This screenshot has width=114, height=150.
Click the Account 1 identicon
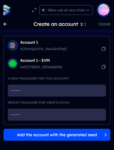tap(13, 45)
